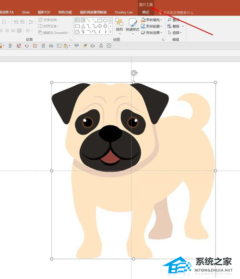Image resolution: width=240 pixels, height=279 pixels.
Task: Select the down arrow shape
Action: tap(105, 26)
